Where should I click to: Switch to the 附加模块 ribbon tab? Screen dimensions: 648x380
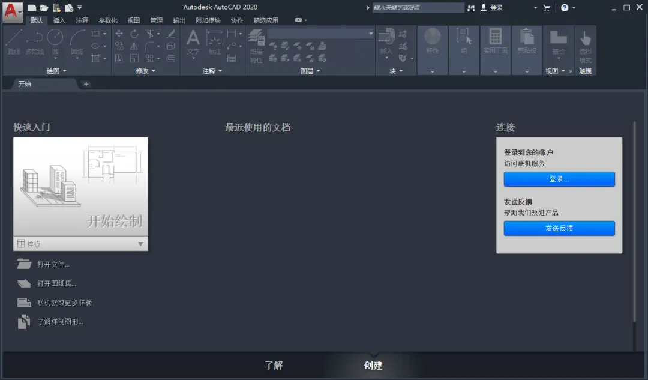coord(208,20)
